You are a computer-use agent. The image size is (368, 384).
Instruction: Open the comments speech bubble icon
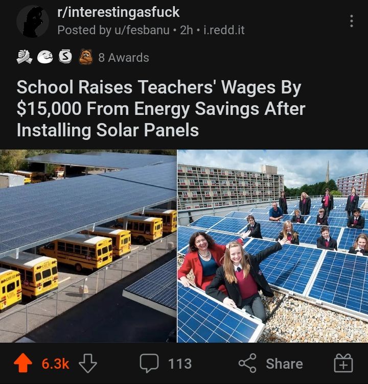point(149,363)
